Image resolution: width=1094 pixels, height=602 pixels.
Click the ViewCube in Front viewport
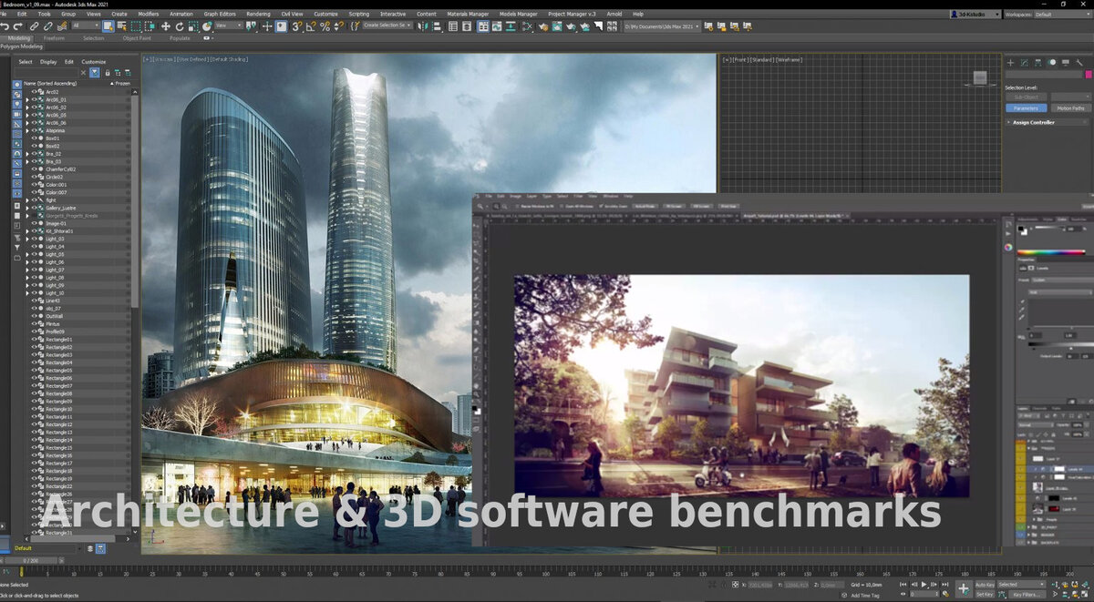click(x=980, y=77)
